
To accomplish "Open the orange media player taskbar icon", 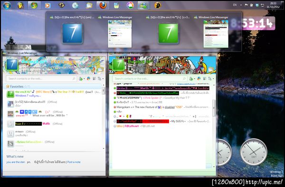I will 47,5.
